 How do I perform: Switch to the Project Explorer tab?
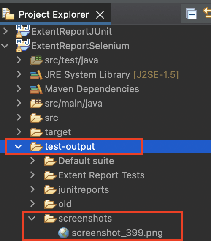tap(54, 15)
